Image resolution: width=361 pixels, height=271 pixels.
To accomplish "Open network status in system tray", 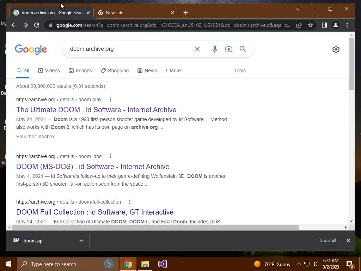I will click(307, 264).
